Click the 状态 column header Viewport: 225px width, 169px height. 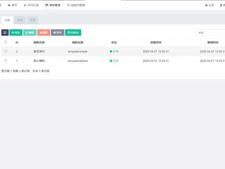114,43
